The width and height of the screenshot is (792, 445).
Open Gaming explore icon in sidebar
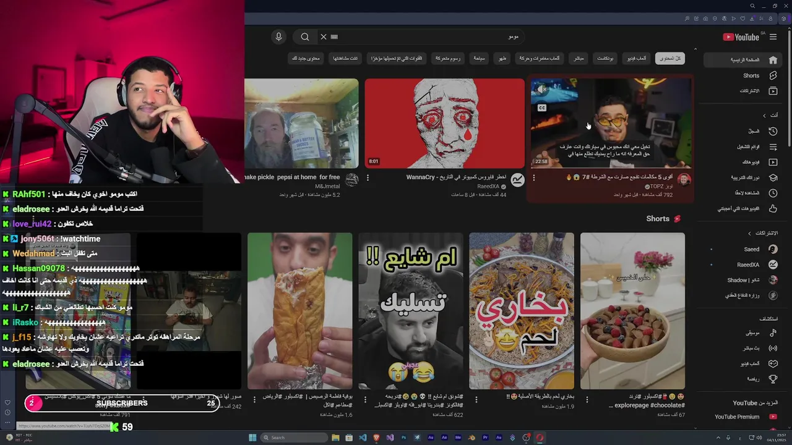coord(773,363)
